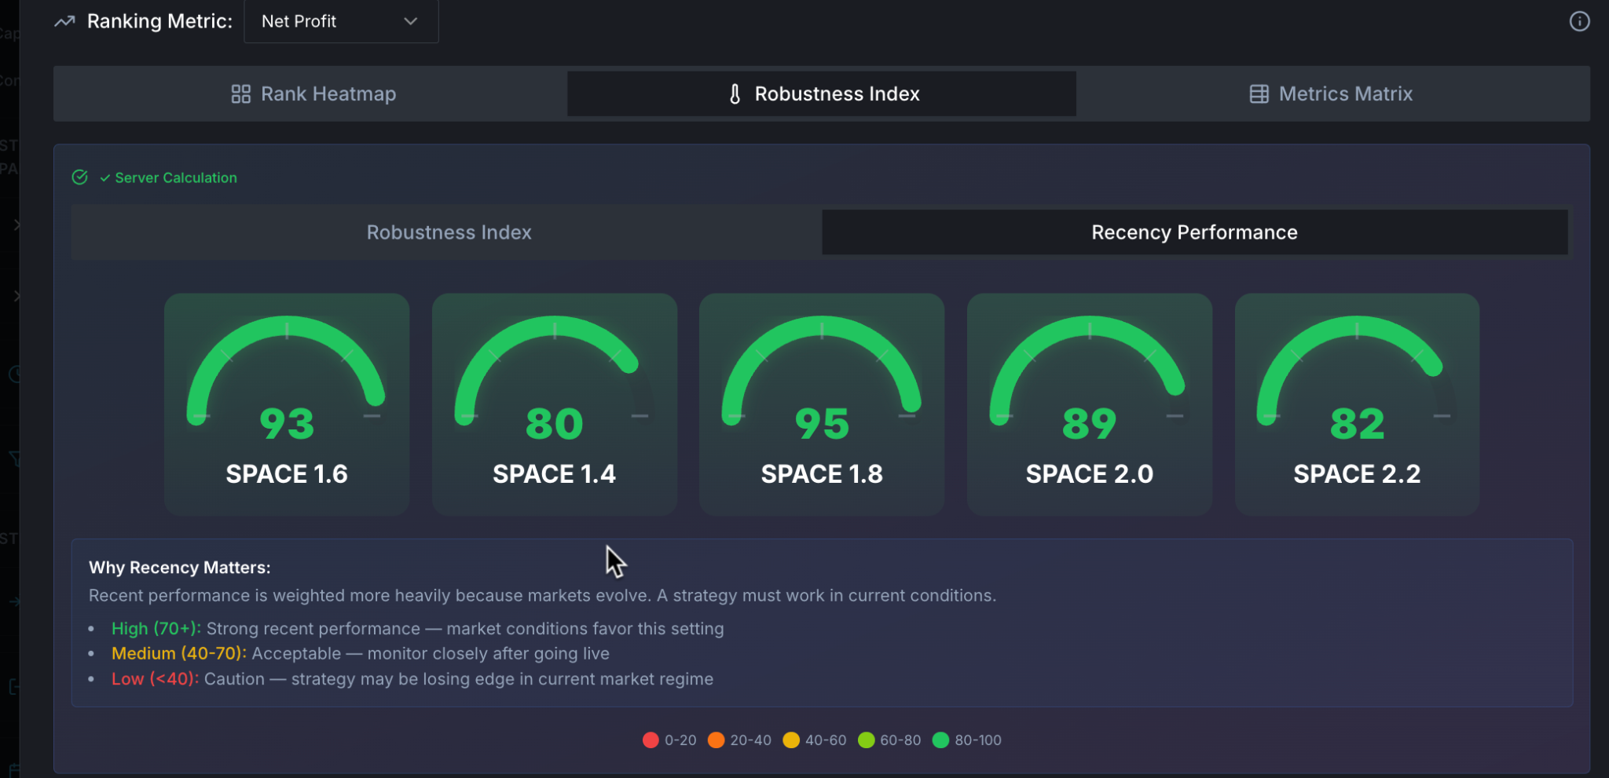This screenshot has width=1609, height=778.
Task: Click the orange 20-40 legend dot
Action: (716, 740)
